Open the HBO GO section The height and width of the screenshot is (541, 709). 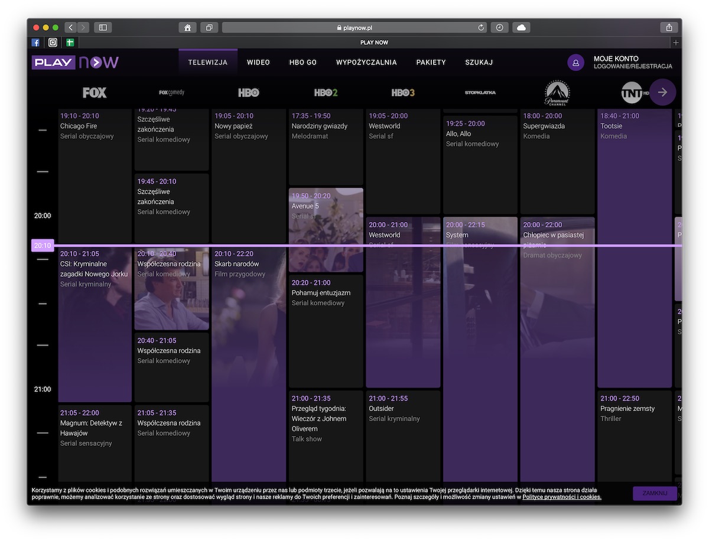(303, 63)
